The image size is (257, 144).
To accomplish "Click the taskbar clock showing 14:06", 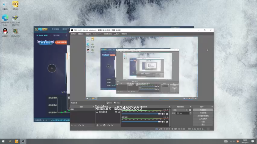I will tap(245, 141).
